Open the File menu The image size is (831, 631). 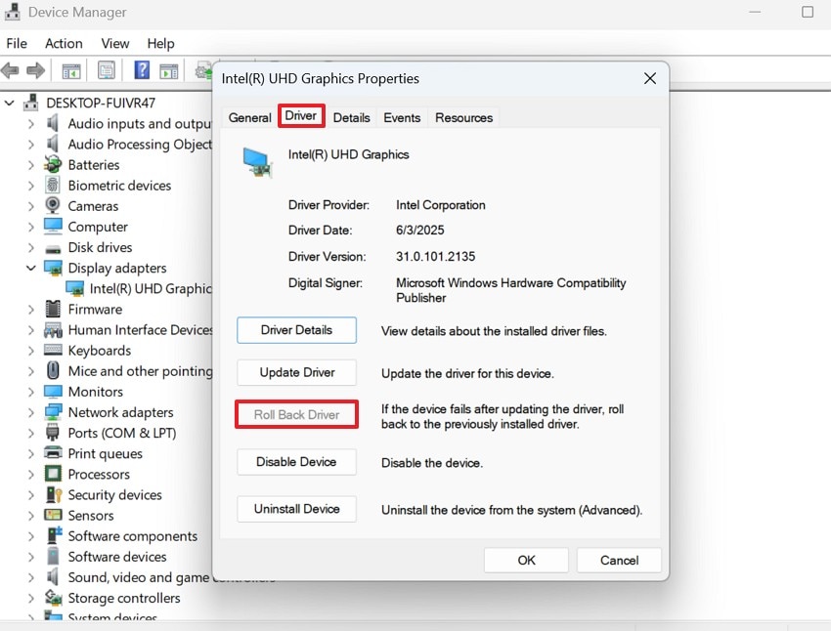click(17, 43)
